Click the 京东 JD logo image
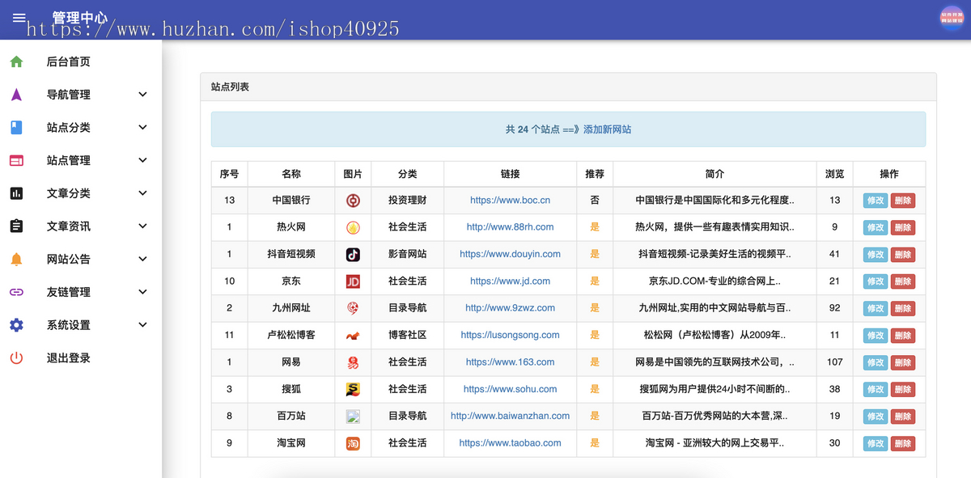Viewport: 971px width, 478px height. pos(353,281)
